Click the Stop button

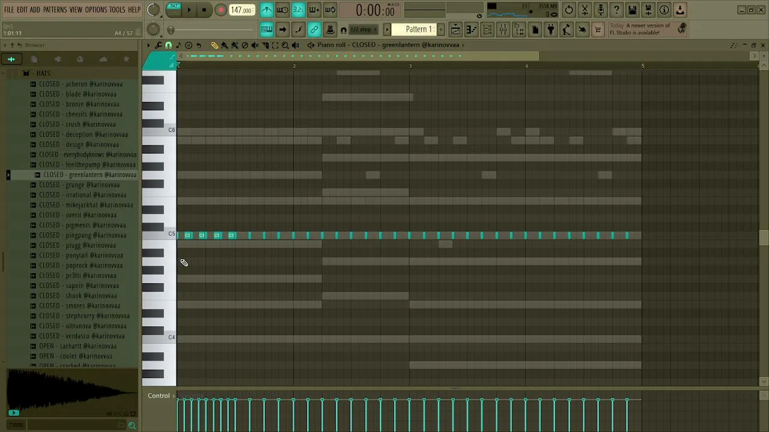(x=204, y=10)
